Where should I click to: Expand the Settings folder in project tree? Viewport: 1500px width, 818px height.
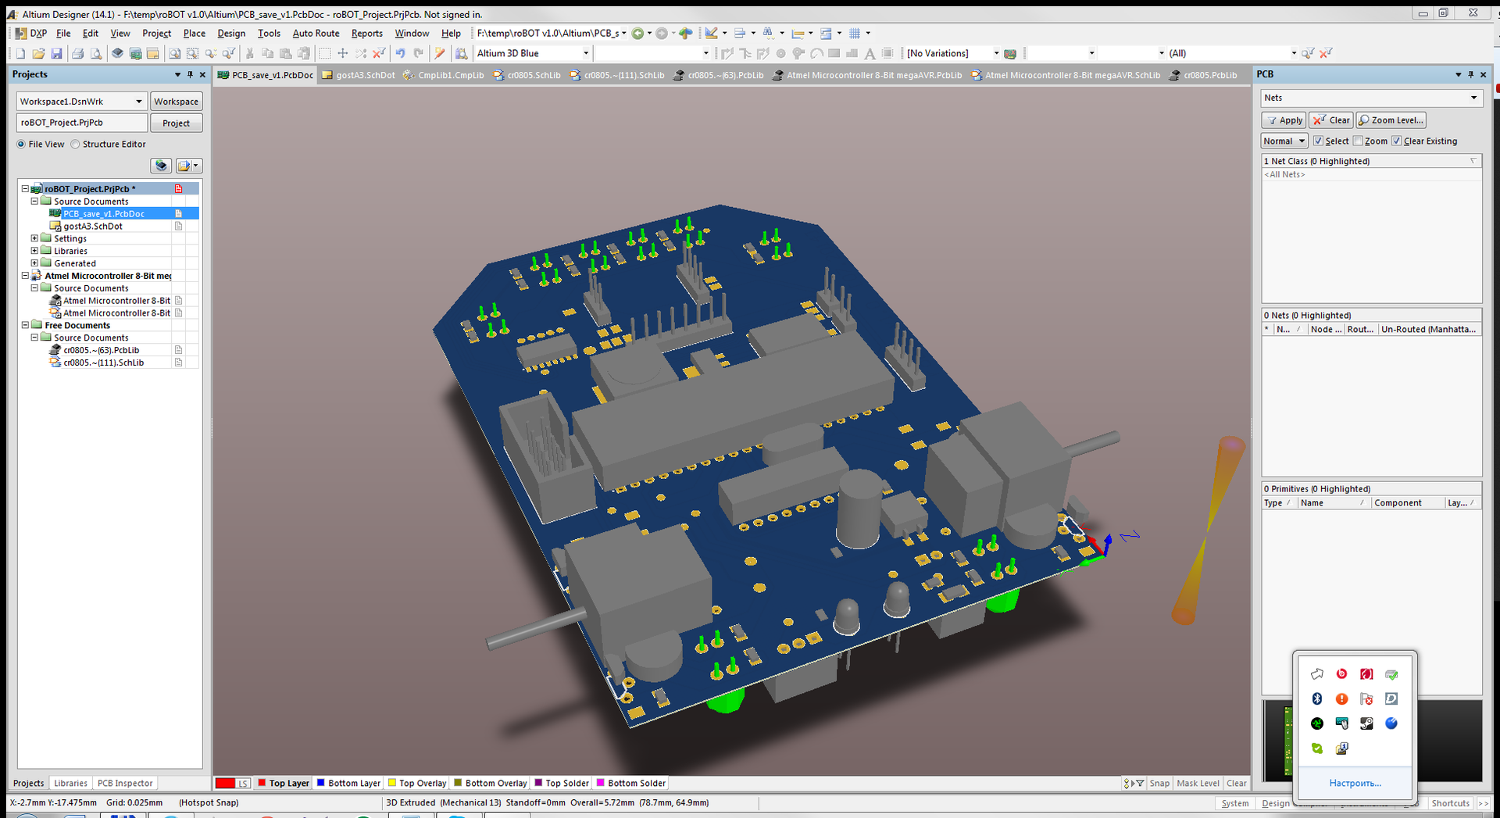(34, 238)
